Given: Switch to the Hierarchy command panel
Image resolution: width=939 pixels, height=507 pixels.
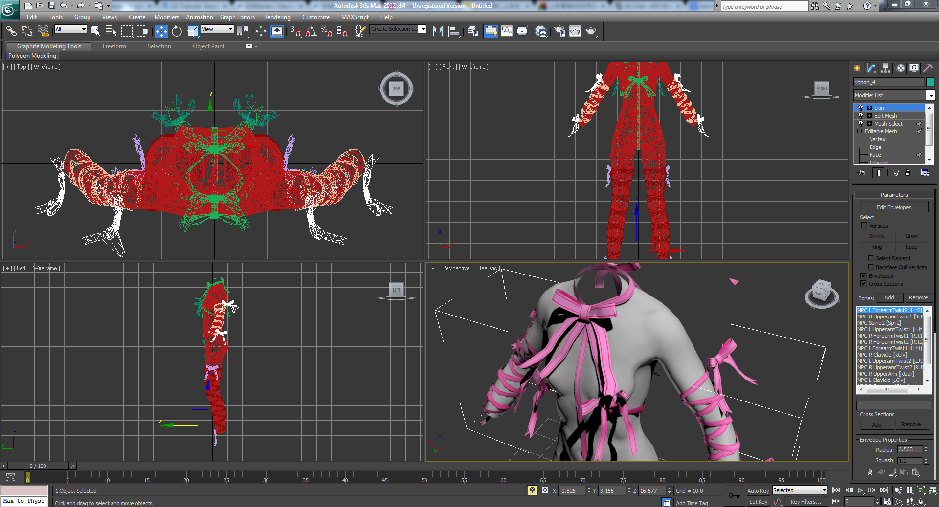Looking at the screenshot, I should tap(886, 68).
